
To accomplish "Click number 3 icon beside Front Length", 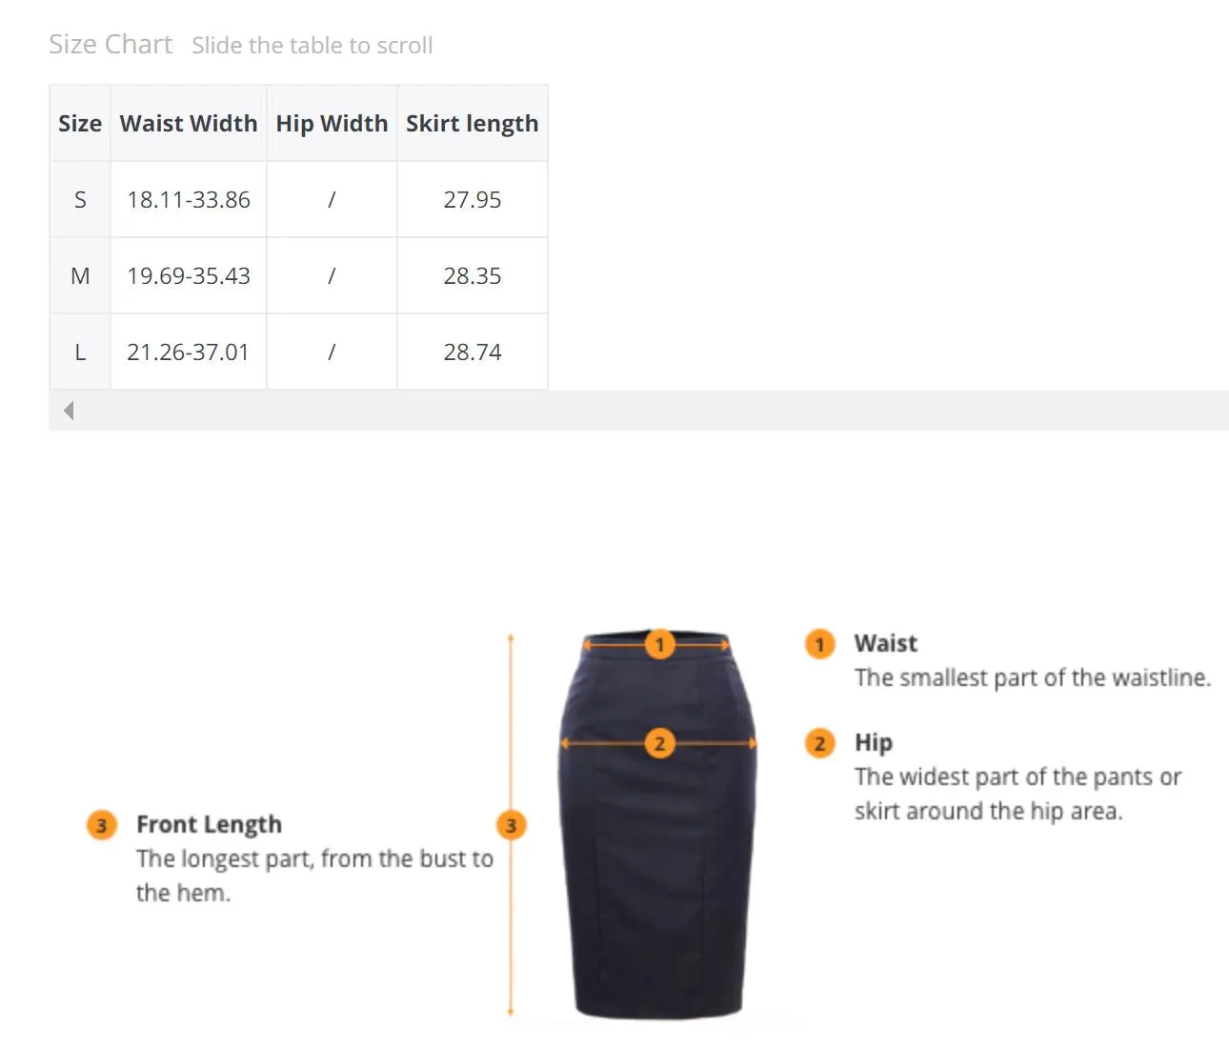I will pyautogui.click(x=101, y=825).
